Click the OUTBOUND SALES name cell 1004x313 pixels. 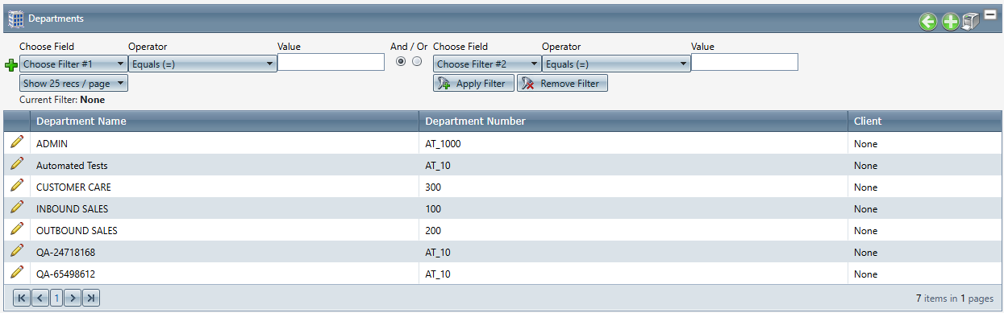click(224, 230)
